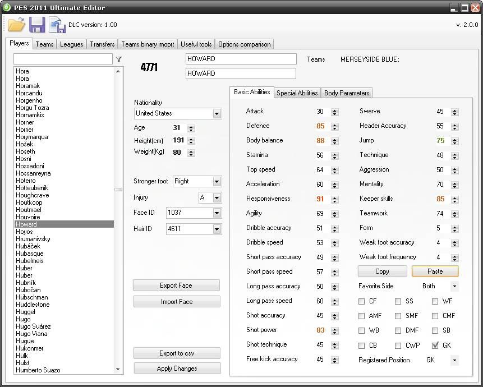Viewport: 483px width, 387px height.
Task: Open the Nationality dropdown
Action: pyautogui.click(x=217, y=114)
